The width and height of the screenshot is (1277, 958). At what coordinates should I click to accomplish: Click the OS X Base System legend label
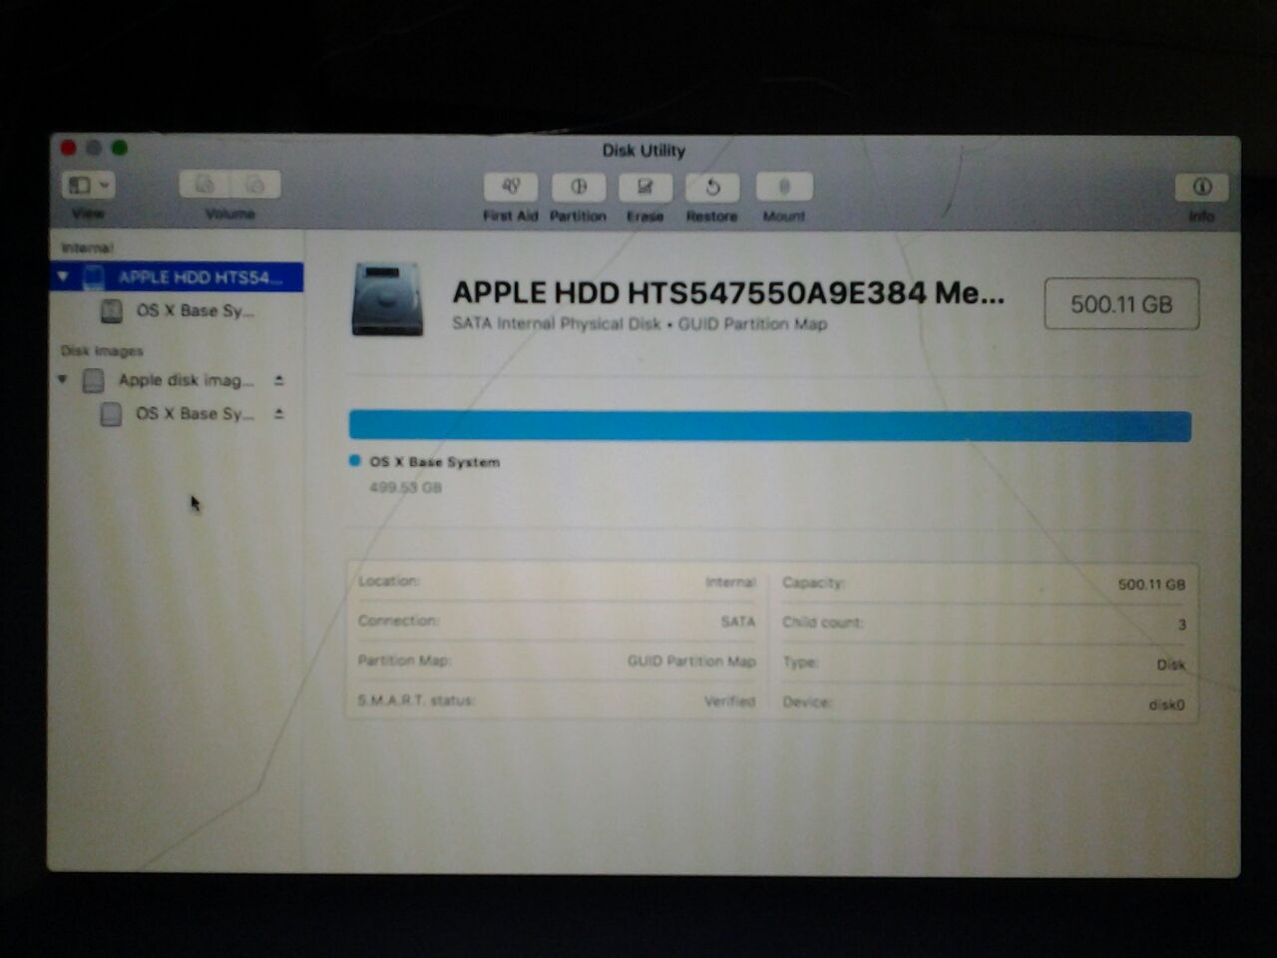tap(435, 462)
